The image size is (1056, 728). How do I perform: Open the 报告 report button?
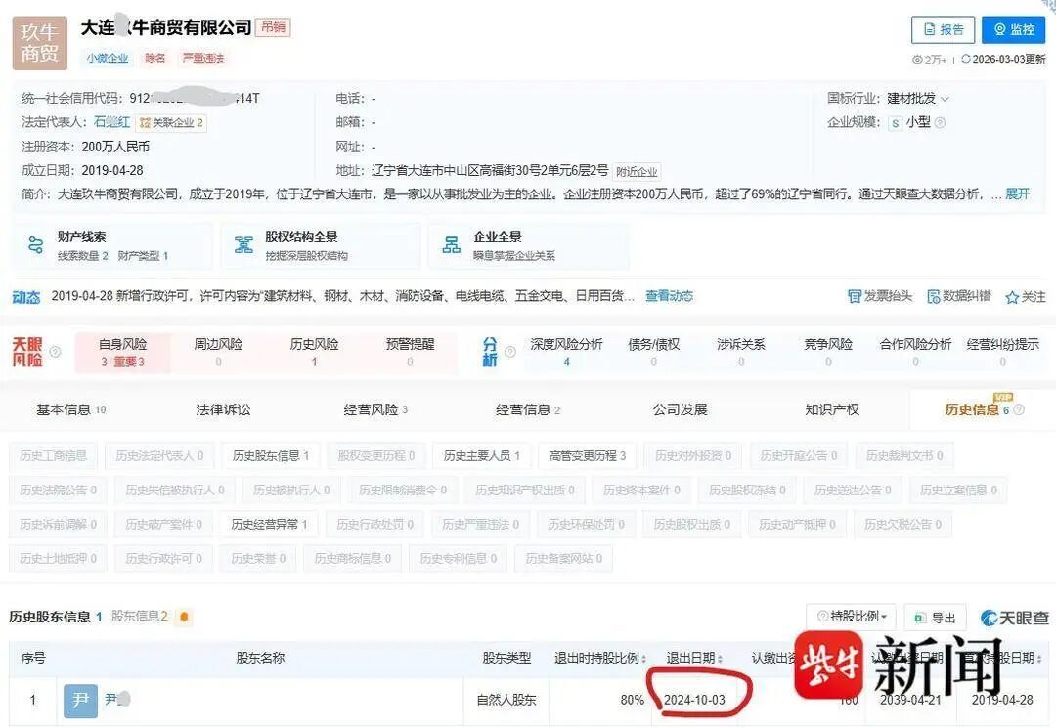coord(942,30)
